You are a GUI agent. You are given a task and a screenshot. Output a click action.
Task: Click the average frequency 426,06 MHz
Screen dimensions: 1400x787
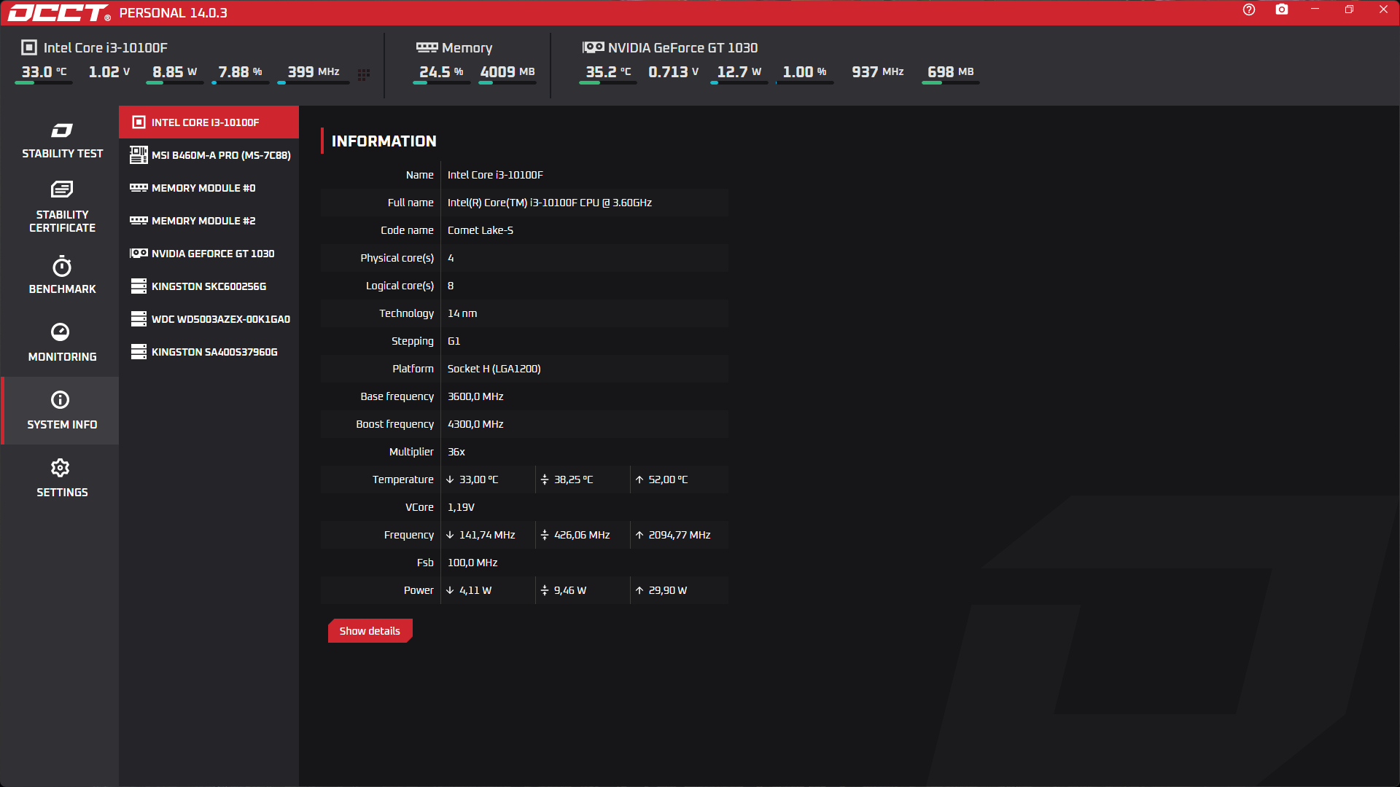[582, 535]
